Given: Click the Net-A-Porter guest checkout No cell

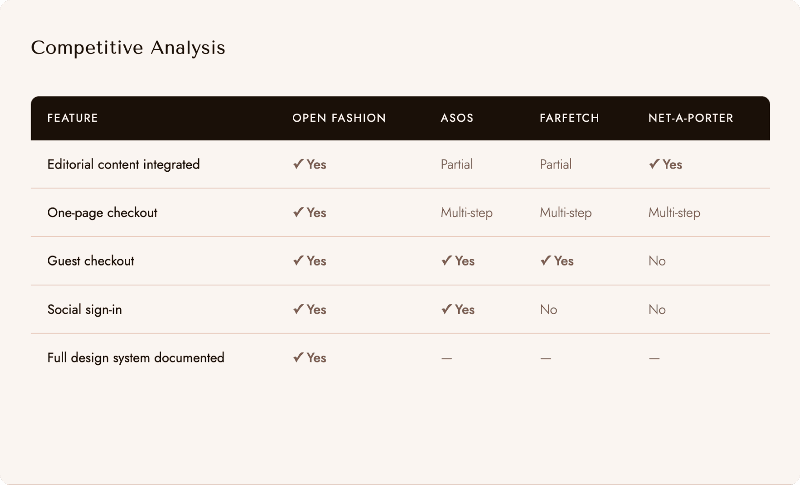Looking at the screenshot, I should pos(657,261).
